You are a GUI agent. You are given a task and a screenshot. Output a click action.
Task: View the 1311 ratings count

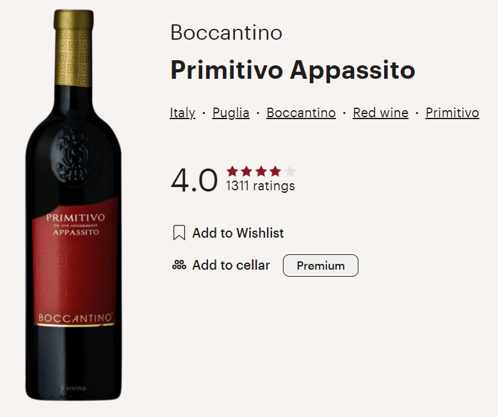(261, 186)
